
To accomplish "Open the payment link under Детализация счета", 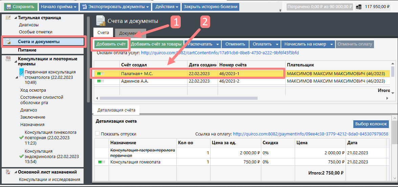I will (310, 134).
